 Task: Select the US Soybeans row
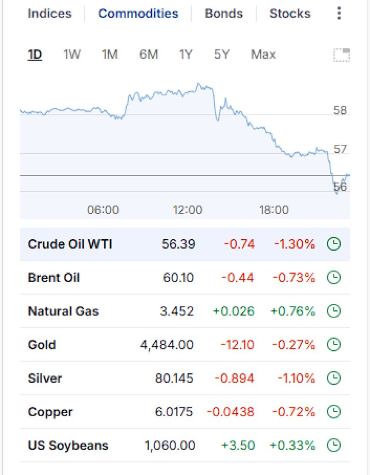(x=185, y=445)
